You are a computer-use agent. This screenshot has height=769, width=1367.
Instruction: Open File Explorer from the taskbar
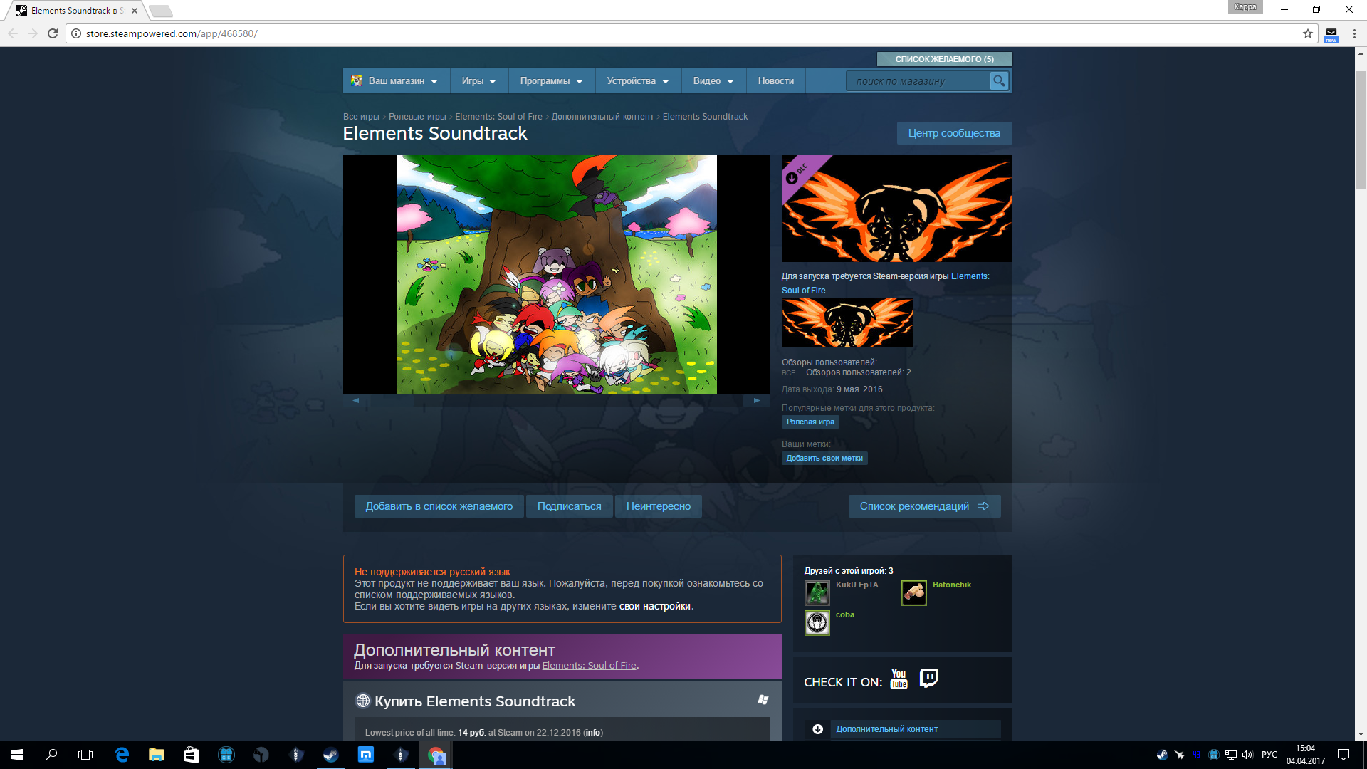click(x=157, y=755)
